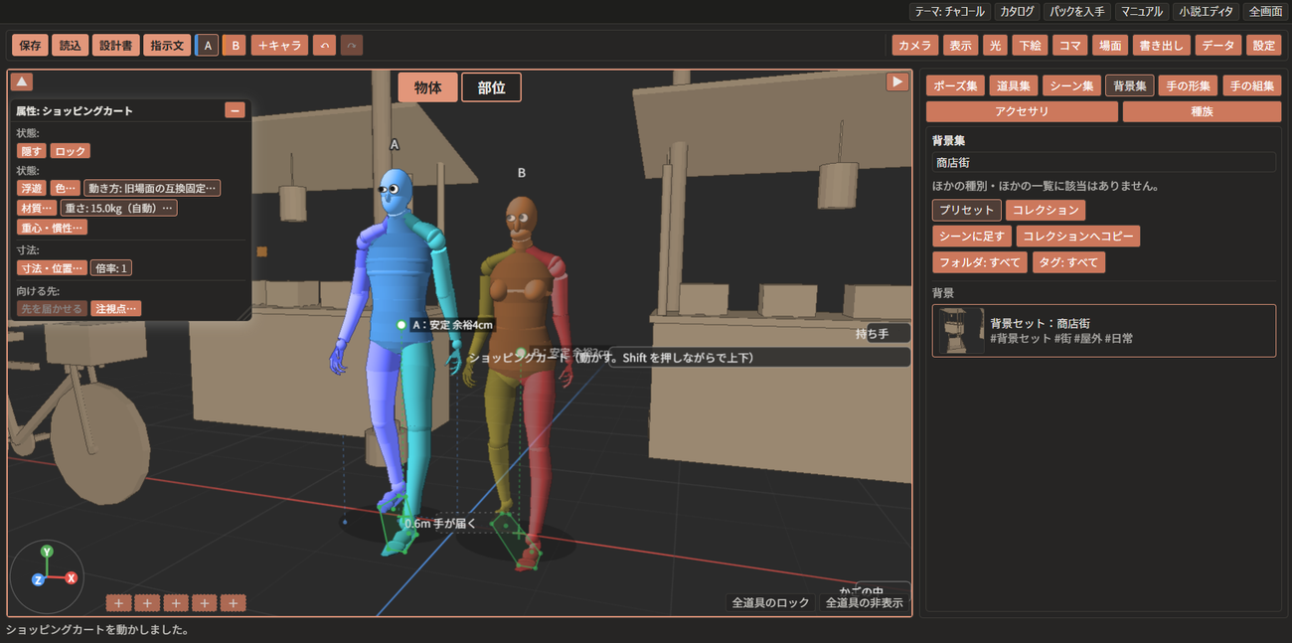Image resolution: width=1292 pixels, height=643 pixels.
Task: Click the 倍率: 1 scale field
Action: (x=111, y=268)
